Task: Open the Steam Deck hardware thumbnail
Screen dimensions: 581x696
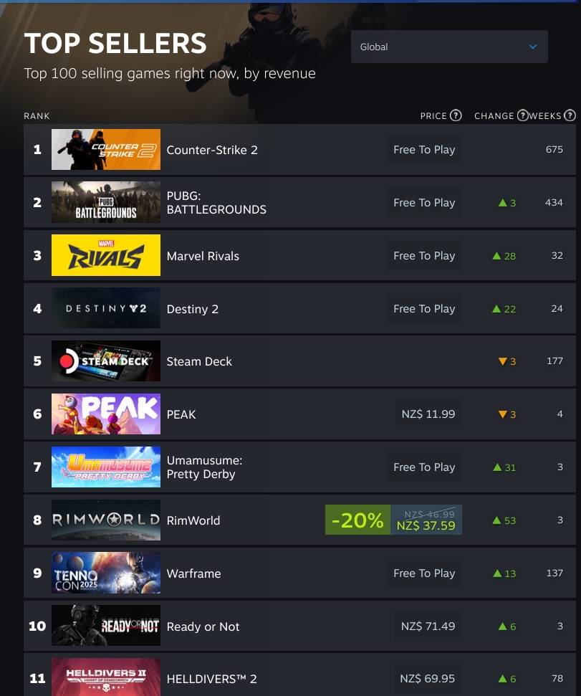Action: [x=106, y=361]
